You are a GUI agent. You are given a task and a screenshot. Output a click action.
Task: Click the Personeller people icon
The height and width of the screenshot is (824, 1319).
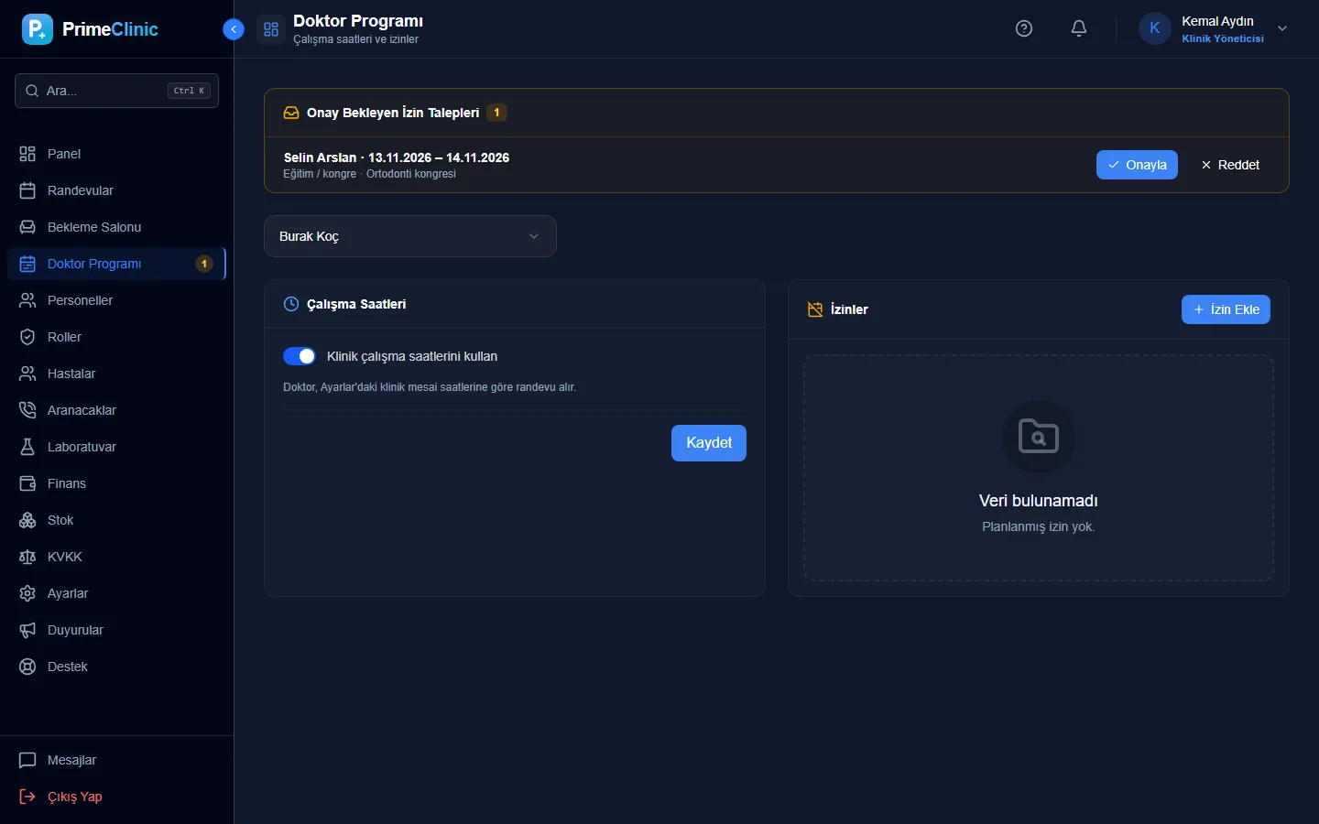(27, 300)
